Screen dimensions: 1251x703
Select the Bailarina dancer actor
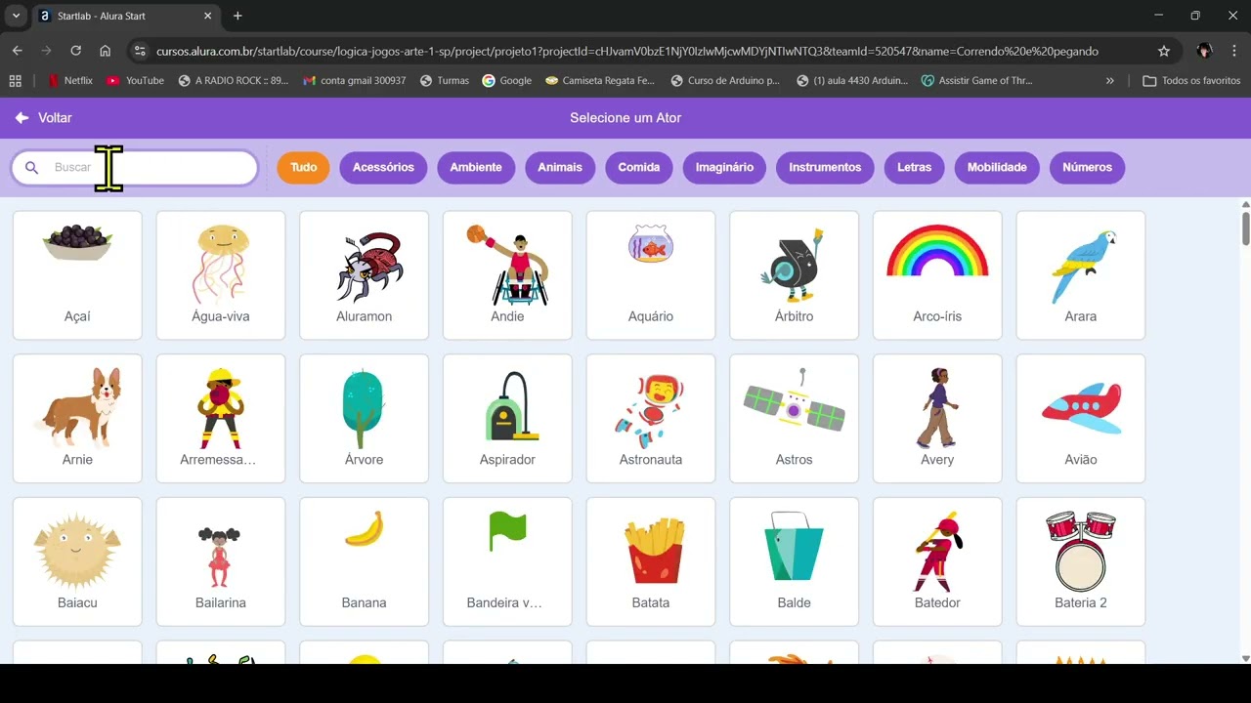coord(221,562)
